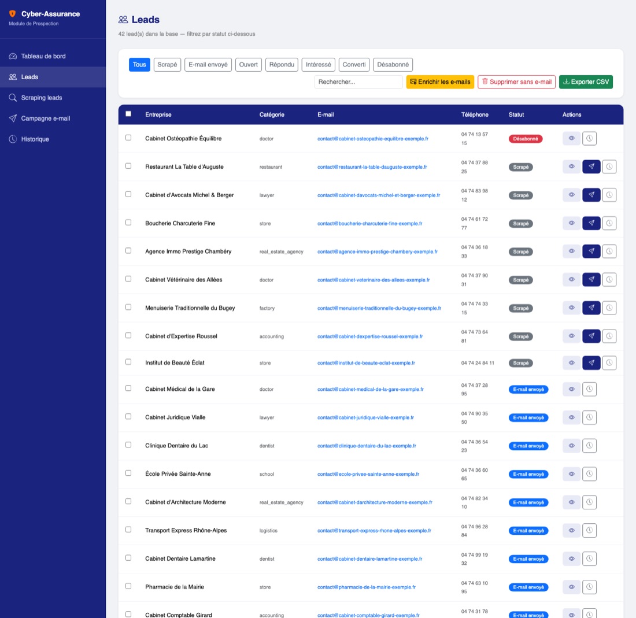Open email link contact@cabinet-juridique-vialle-exemple.fr

(365, 417)
